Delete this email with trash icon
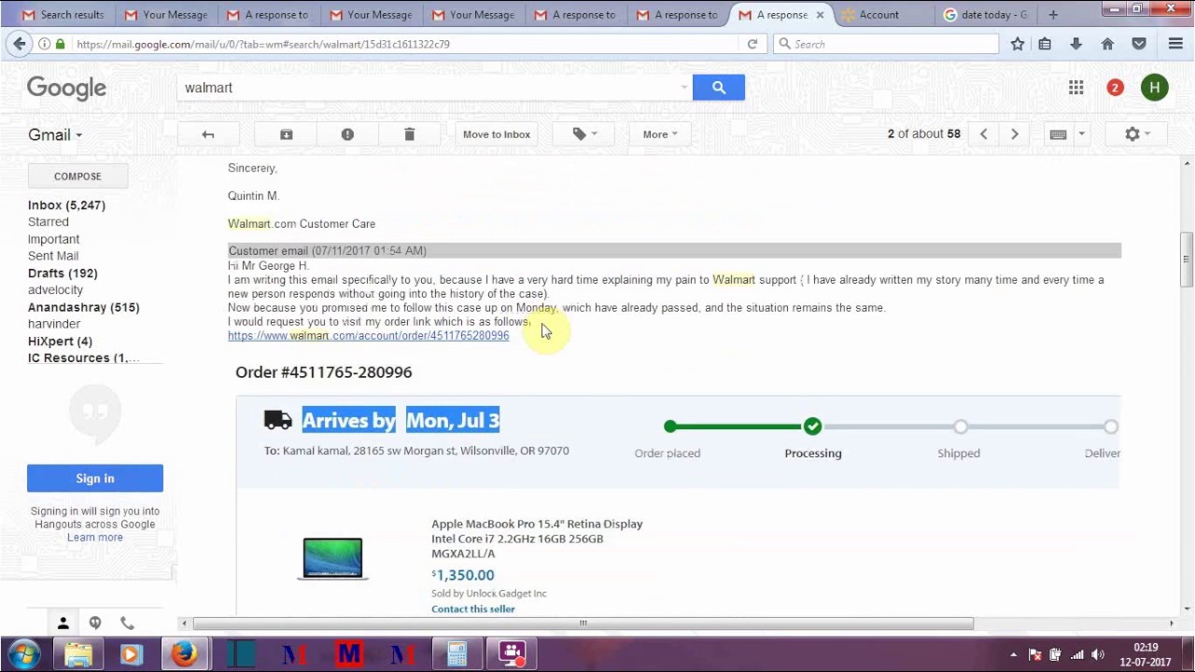The image size is (1195, 672). click(x=409, y=134)
